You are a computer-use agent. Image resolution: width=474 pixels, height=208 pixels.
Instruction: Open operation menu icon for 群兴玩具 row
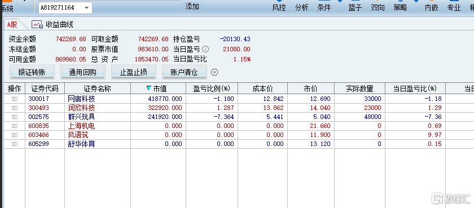(15, 117)
